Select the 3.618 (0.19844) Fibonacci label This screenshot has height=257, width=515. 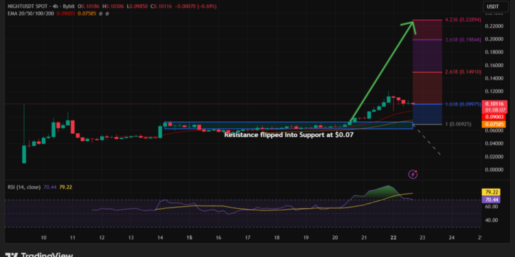pyautogui.click(x=463, y=40)
